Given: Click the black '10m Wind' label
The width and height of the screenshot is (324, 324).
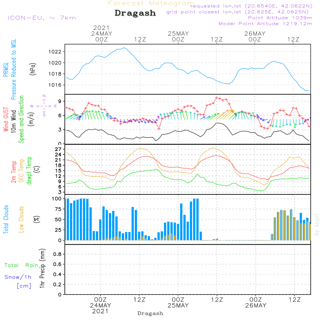Looking at the screenshot, I should 13,121.
